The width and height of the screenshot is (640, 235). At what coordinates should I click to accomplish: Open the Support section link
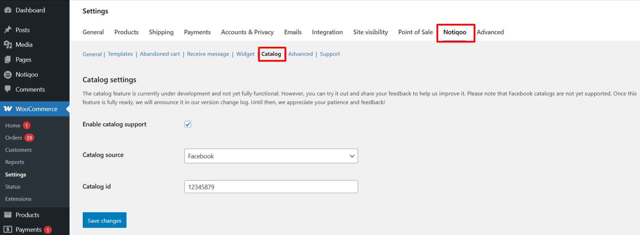pyautogui.click(x=330, y=54)
